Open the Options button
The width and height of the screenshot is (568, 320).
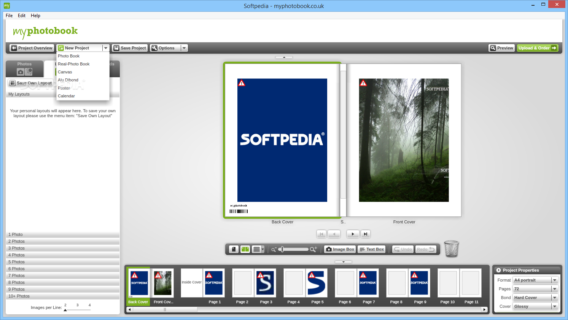coord(165,48)
